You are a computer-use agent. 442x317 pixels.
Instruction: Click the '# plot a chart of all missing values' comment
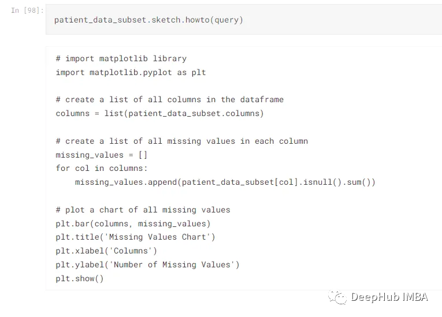point(143,210)
